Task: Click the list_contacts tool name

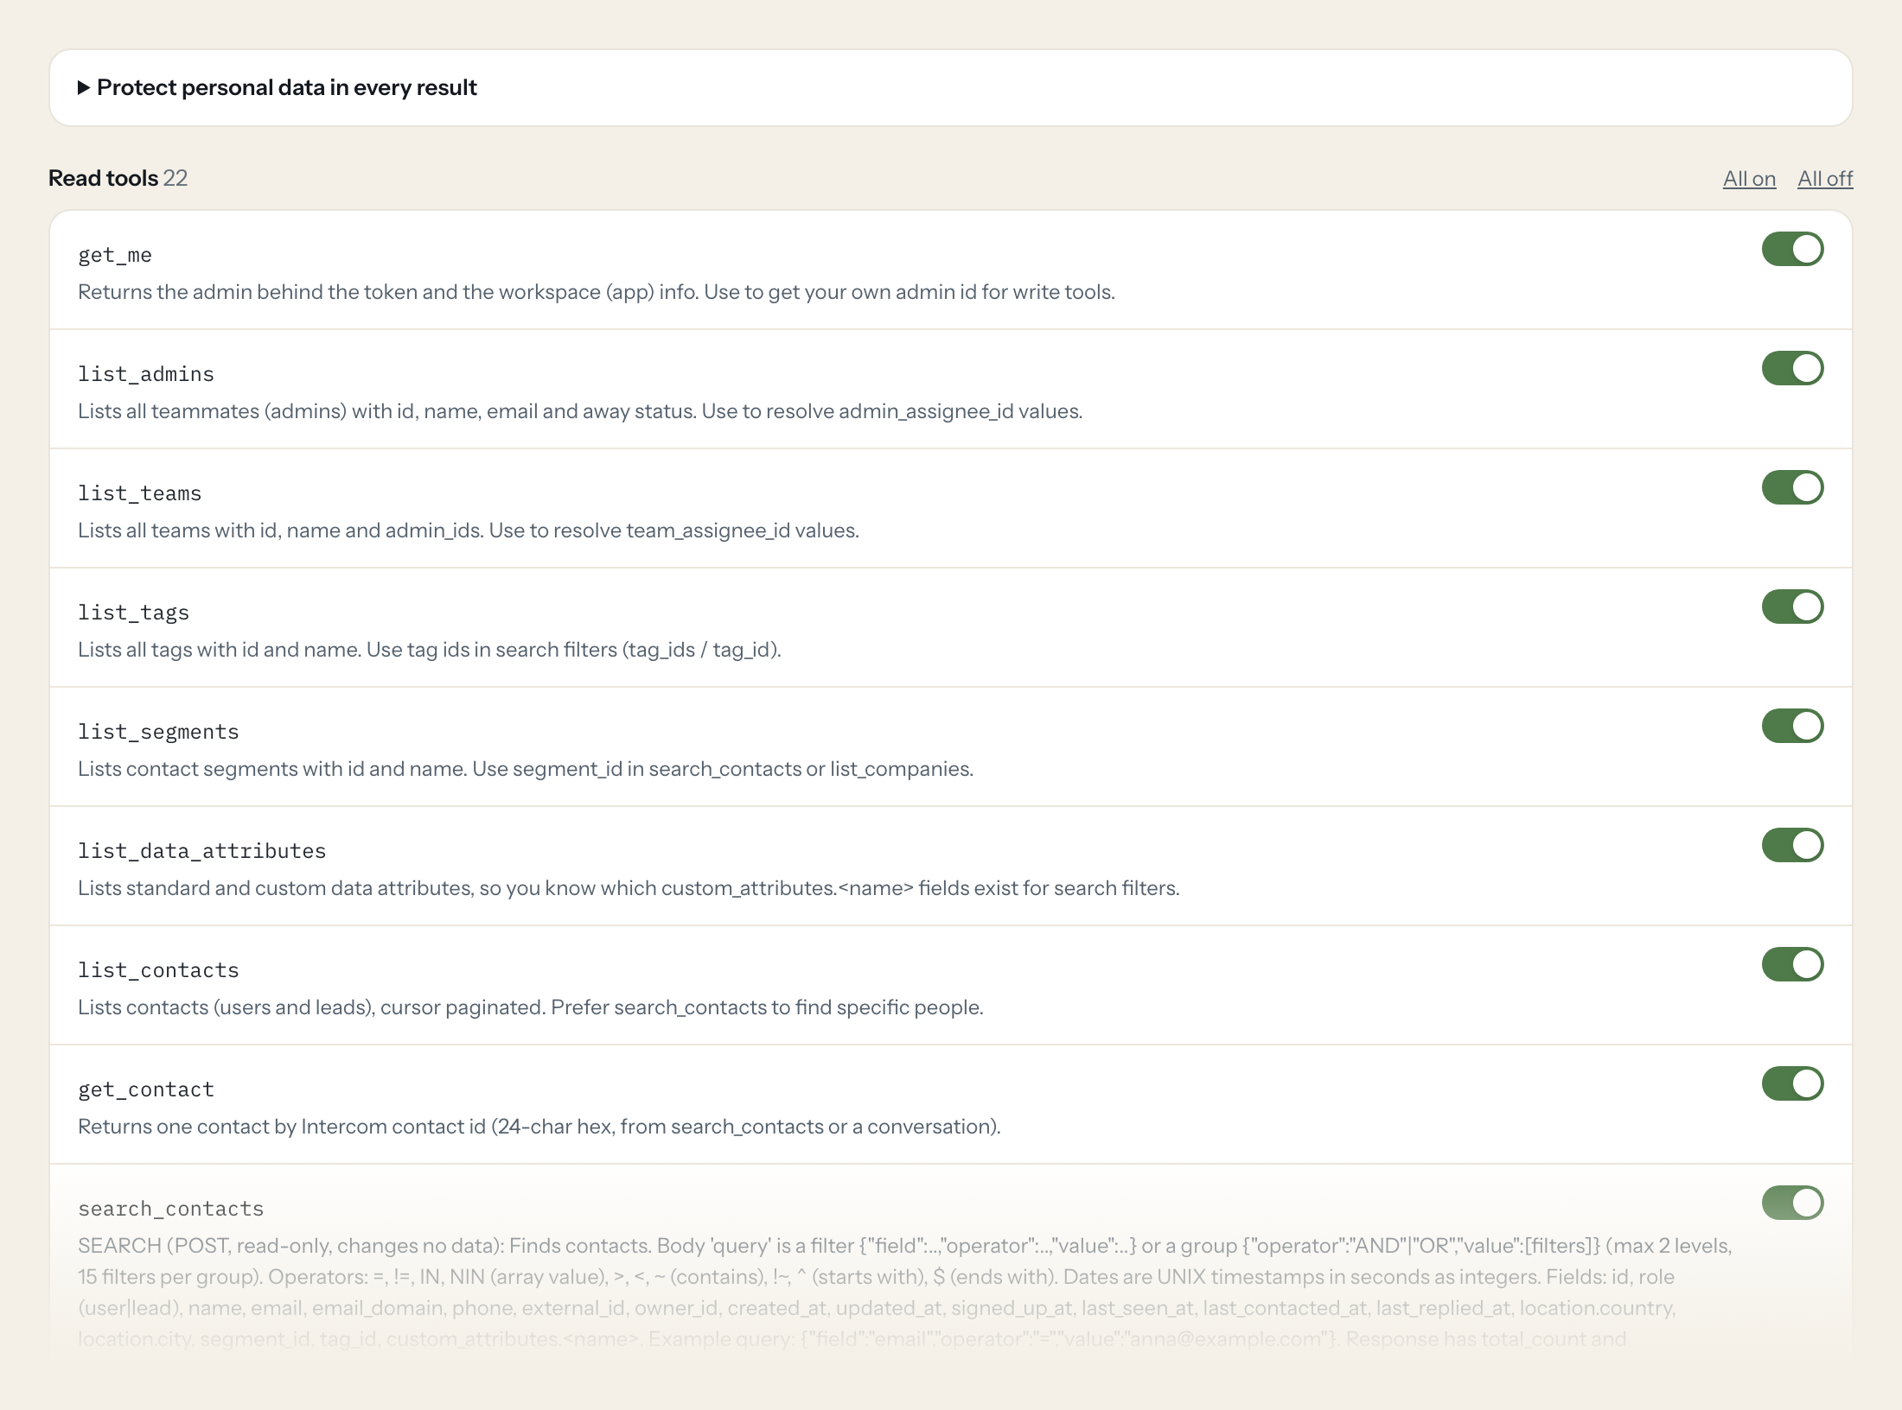Action: point(158,970)
